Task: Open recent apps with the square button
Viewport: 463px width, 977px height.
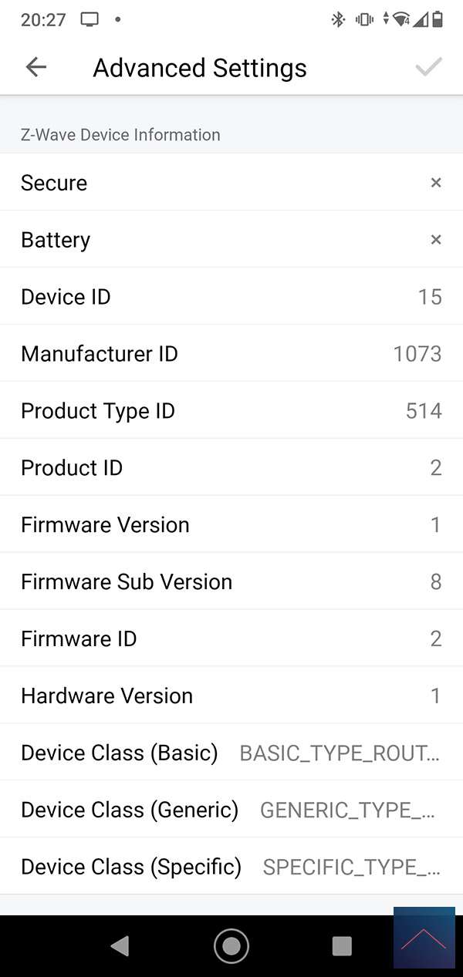Action: coord(341,946)
